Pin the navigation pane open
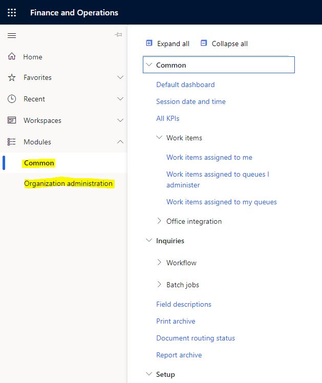 click(118, 35)
